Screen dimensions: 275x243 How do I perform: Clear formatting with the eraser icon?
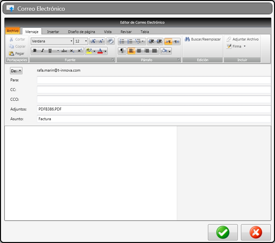110,41
